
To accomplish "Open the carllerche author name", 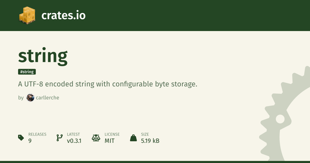I will (x=47, y=98).
